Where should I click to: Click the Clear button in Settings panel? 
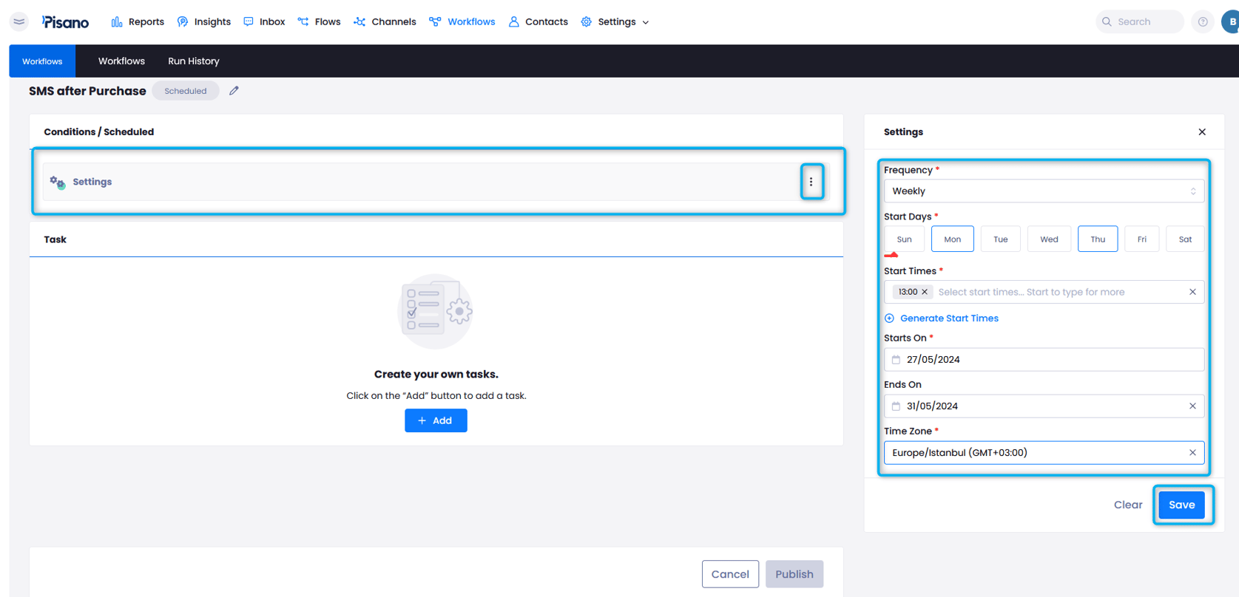[1128, 505]
